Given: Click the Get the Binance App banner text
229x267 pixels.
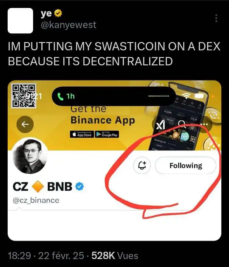Looking at the screenshot, I should click(103, 115).
